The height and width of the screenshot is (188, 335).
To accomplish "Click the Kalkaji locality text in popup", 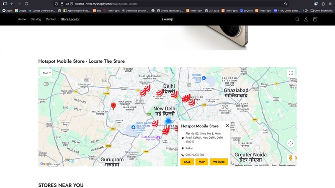I will click(189, 148).
